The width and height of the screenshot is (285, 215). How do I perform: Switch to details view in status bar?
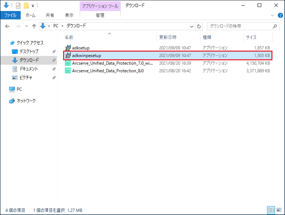click(x=271, y=210)
